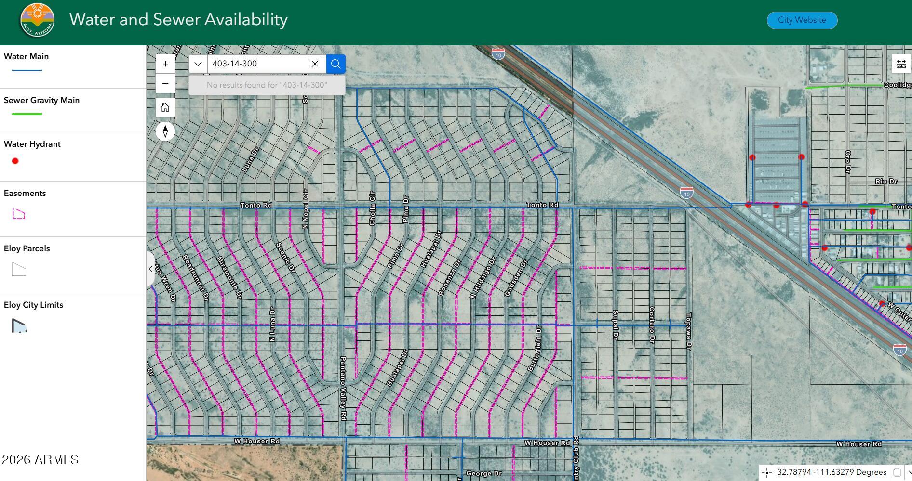
Task: Click the Pantano Valley Rd map label
Action: (x=343, y=388)
